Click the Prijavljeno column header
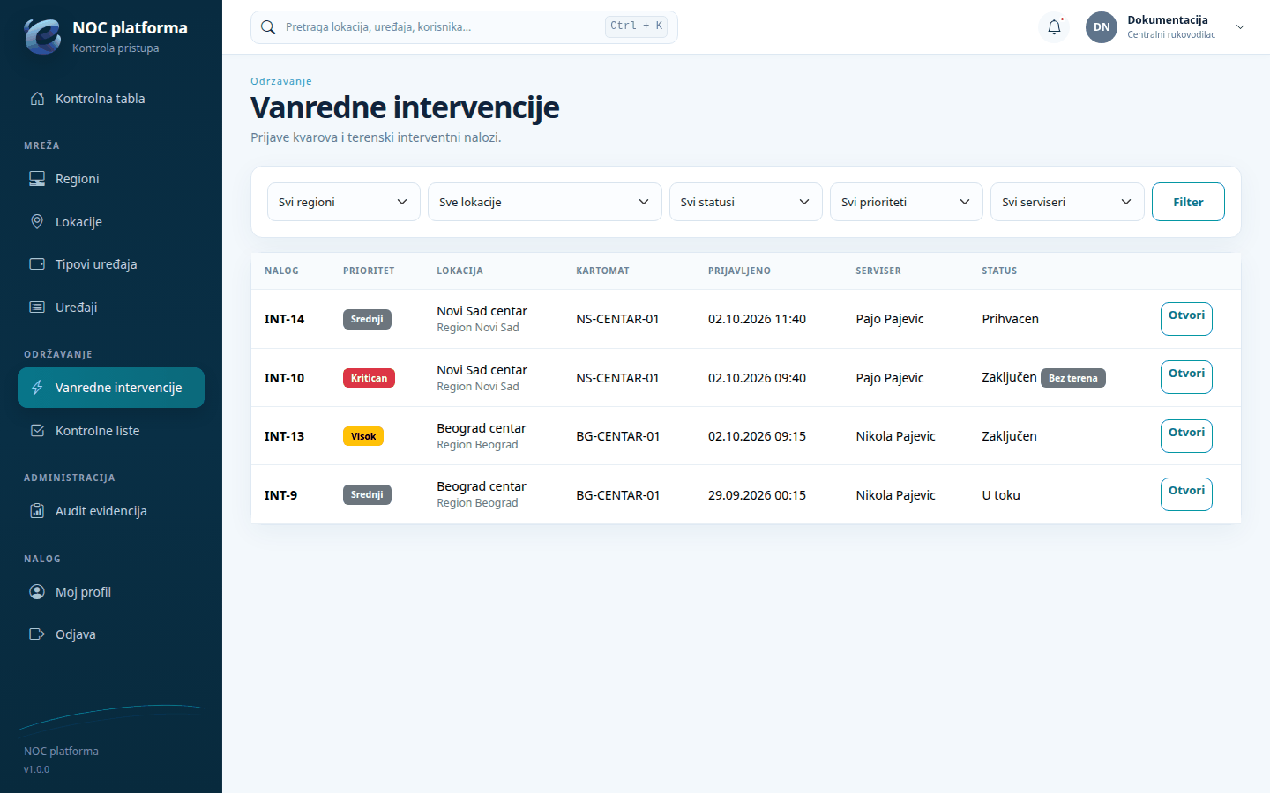 pos(739,271)
